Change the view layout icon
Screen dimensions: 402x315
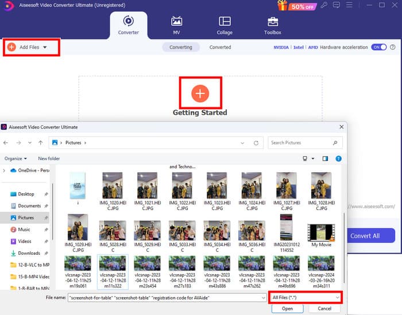tap(305, 158)
